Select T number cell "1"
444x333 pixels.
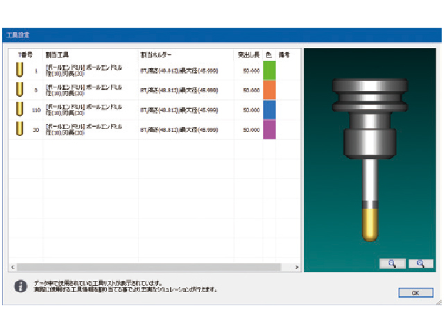click(x=36, y=71)
